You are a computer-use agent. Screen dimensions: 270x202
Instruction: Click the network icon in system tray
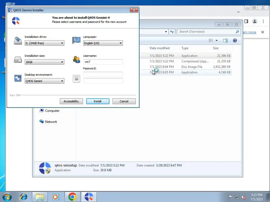point(237,197)
